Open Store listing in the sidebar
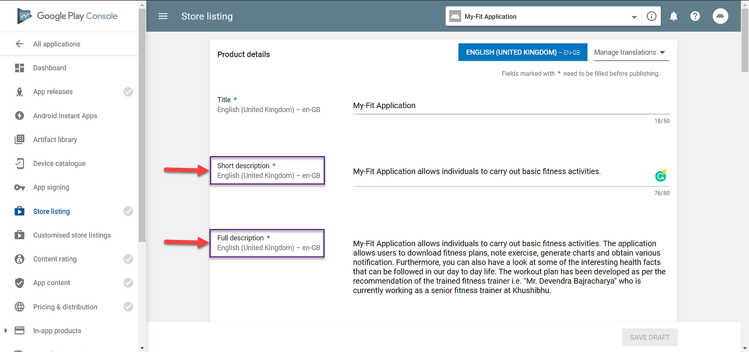This screenshot has width=749, height=352. click(x=51, y=211)
